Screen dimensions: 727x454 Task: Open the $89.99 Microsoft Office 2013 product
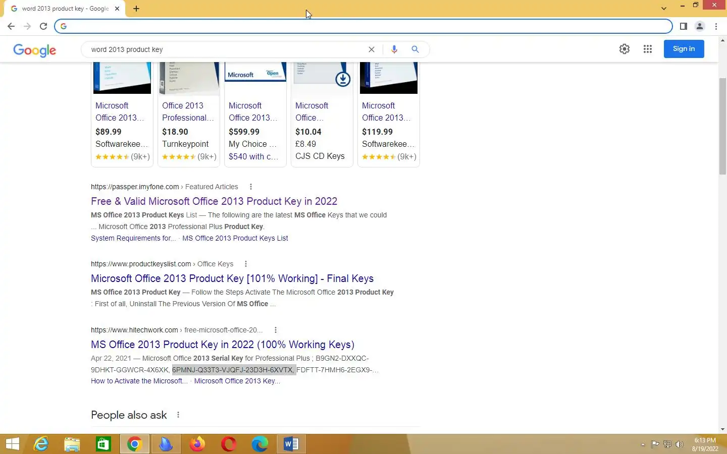pos(120,111)
